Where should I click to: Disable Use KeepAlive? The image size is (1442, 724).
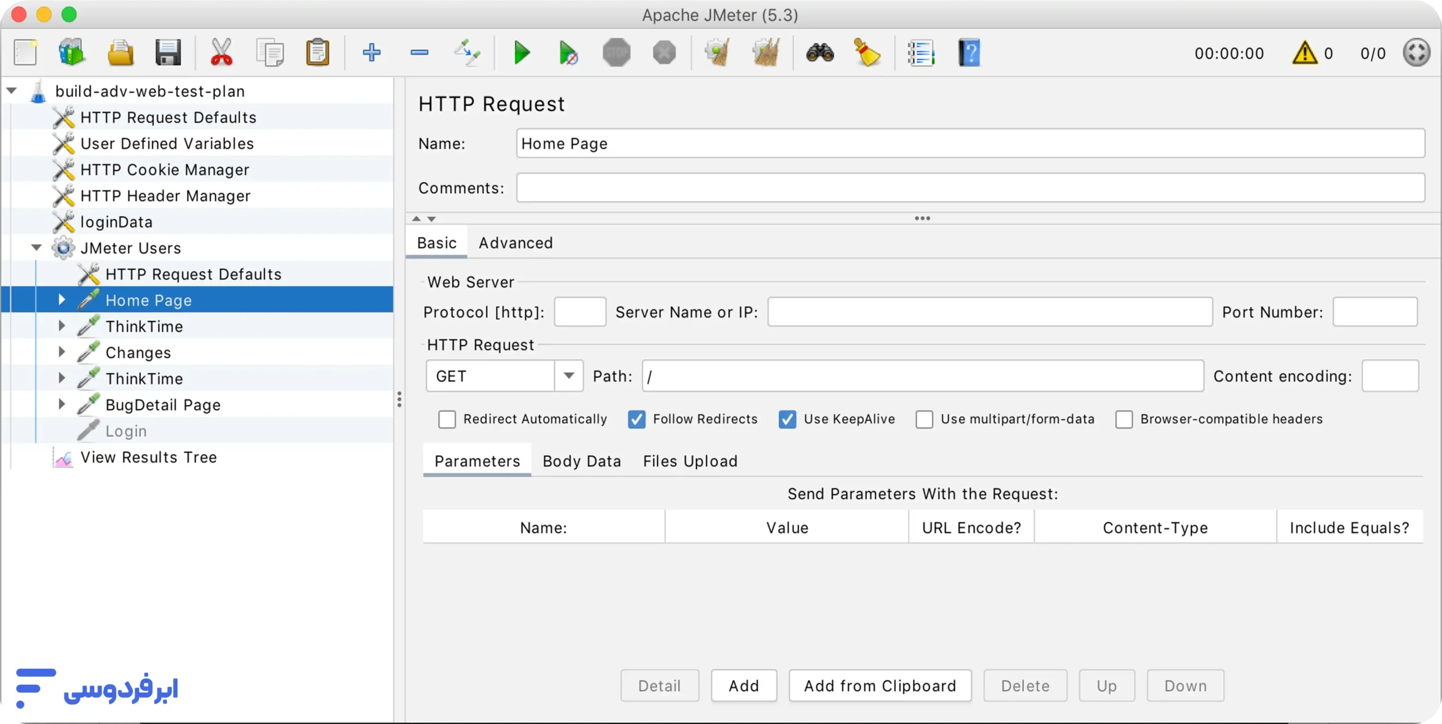(787, 419)
